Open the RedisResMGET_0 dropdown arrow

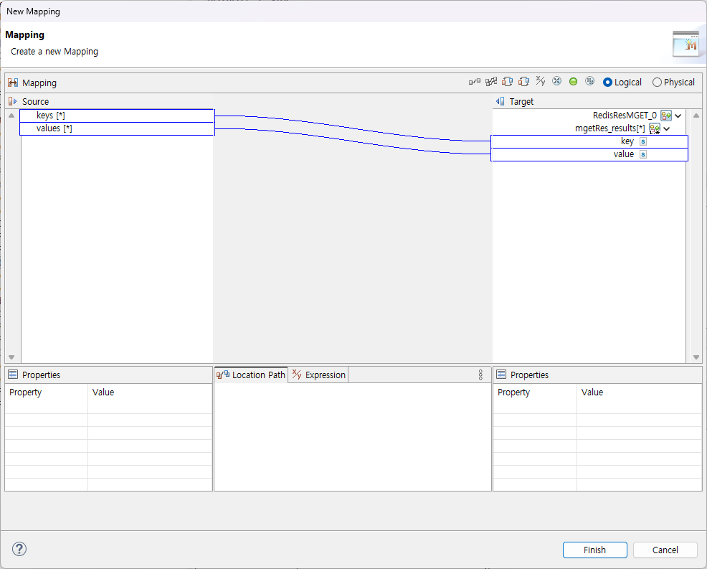676,116
